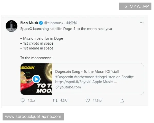Click the card description with hashtags
This screenshot has width=154, height=123.
pos(94,79)
